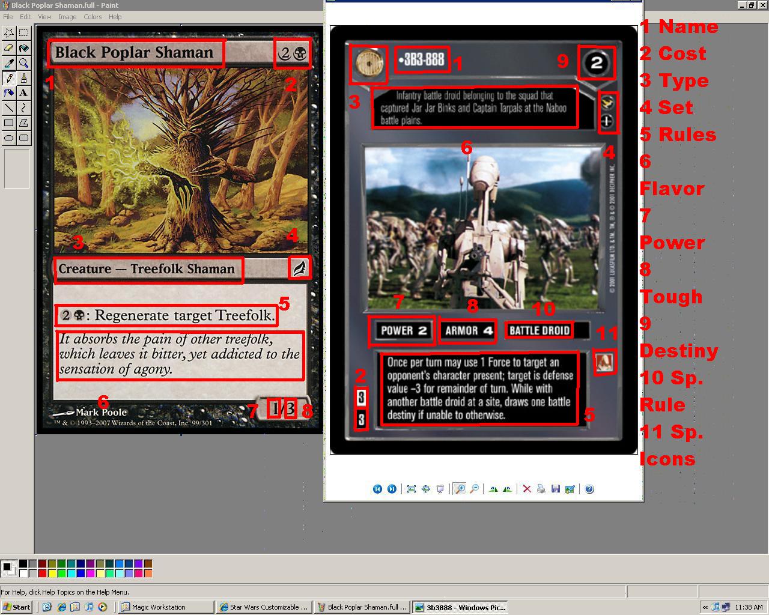Screen dimensions: 769x615
Task: Select the Free-Form Select tool in Paint
Action: click(9, 32)
